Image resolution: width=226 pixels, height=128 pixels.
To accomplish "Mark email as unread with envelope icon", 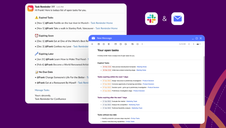I will (x=115, y=44).
